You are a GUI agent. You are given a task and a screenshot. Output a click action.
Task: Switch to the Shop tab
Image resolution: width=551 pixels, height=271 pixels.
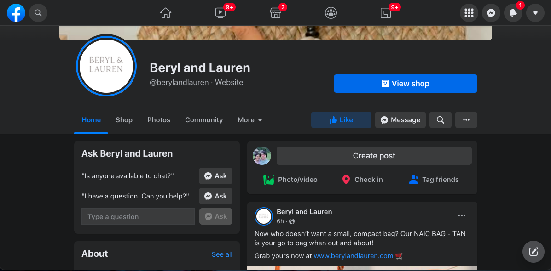[x=124, y=120]
